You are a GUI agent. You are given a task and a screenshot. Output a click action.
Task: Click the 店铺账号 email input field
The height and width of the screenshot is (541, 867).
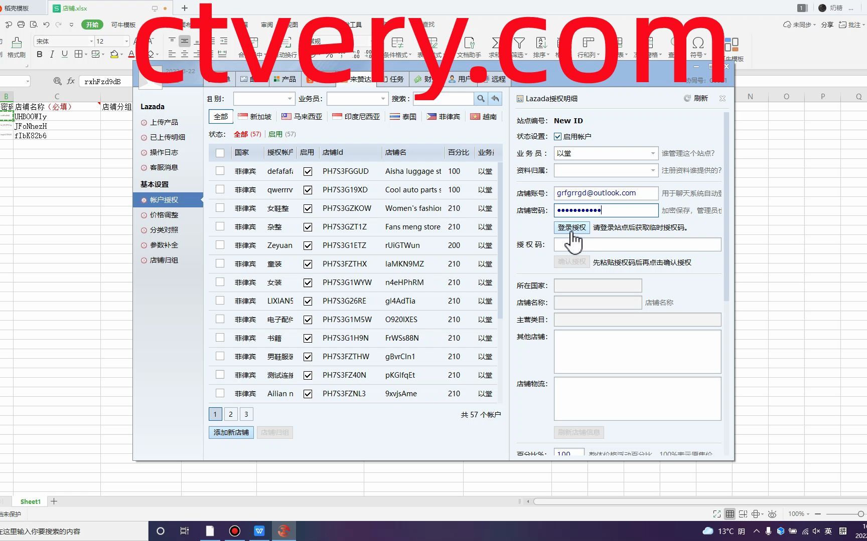tap(606, 193)
